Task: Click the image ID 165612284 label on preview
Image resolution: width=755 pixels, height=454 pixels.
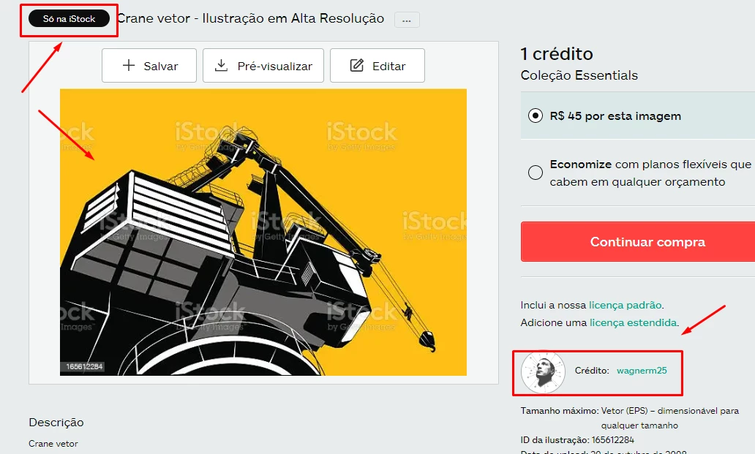Action: point(84,366)
